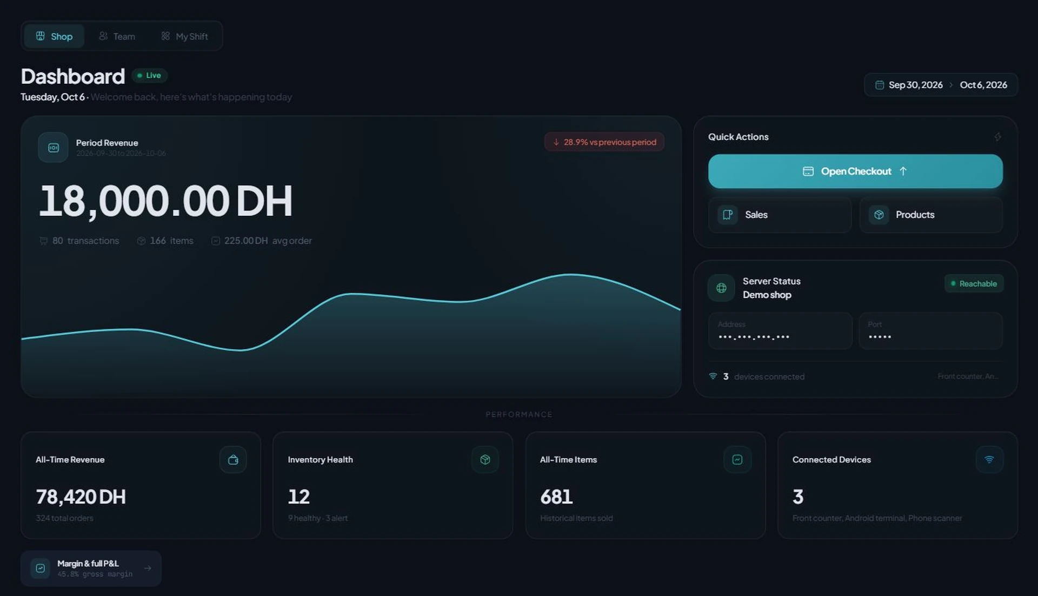Click the chart icon on Margin & full P&L
1038x596 pixels.
[x=40, y=568]
